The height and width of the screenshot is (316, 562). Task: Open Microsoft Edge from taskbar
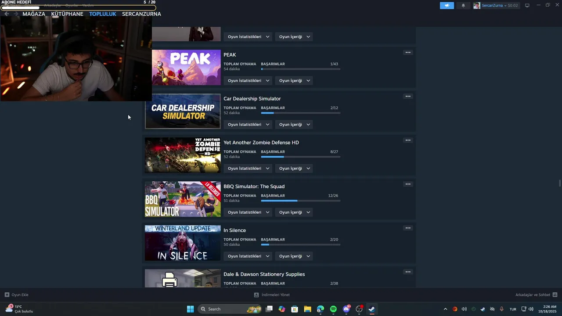point(321,309)
